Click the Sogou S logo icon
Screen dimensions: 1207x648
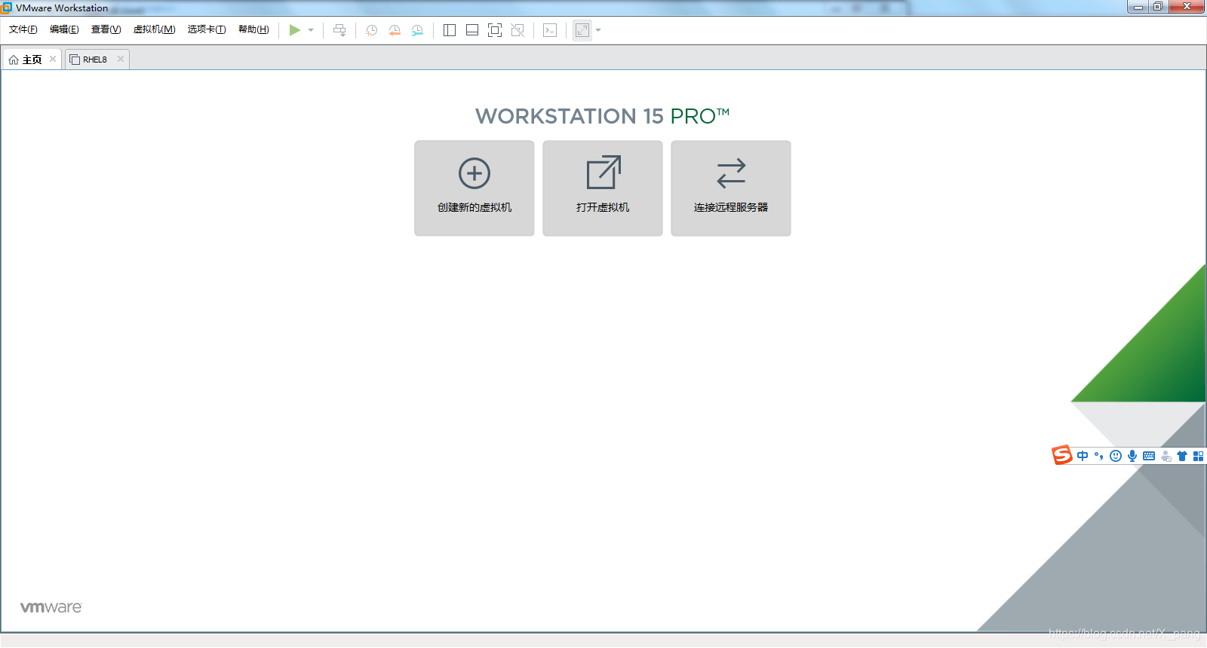1062,455
